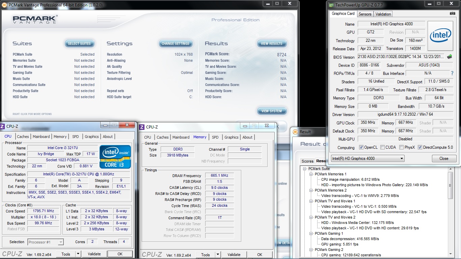This screenshot has height=259, width=461.
Task: Tick the PhysX checkbox
Action: [x=401, y=147]
